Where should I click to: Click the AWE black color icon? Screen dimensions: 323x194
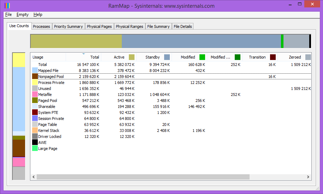coord(35,143)
